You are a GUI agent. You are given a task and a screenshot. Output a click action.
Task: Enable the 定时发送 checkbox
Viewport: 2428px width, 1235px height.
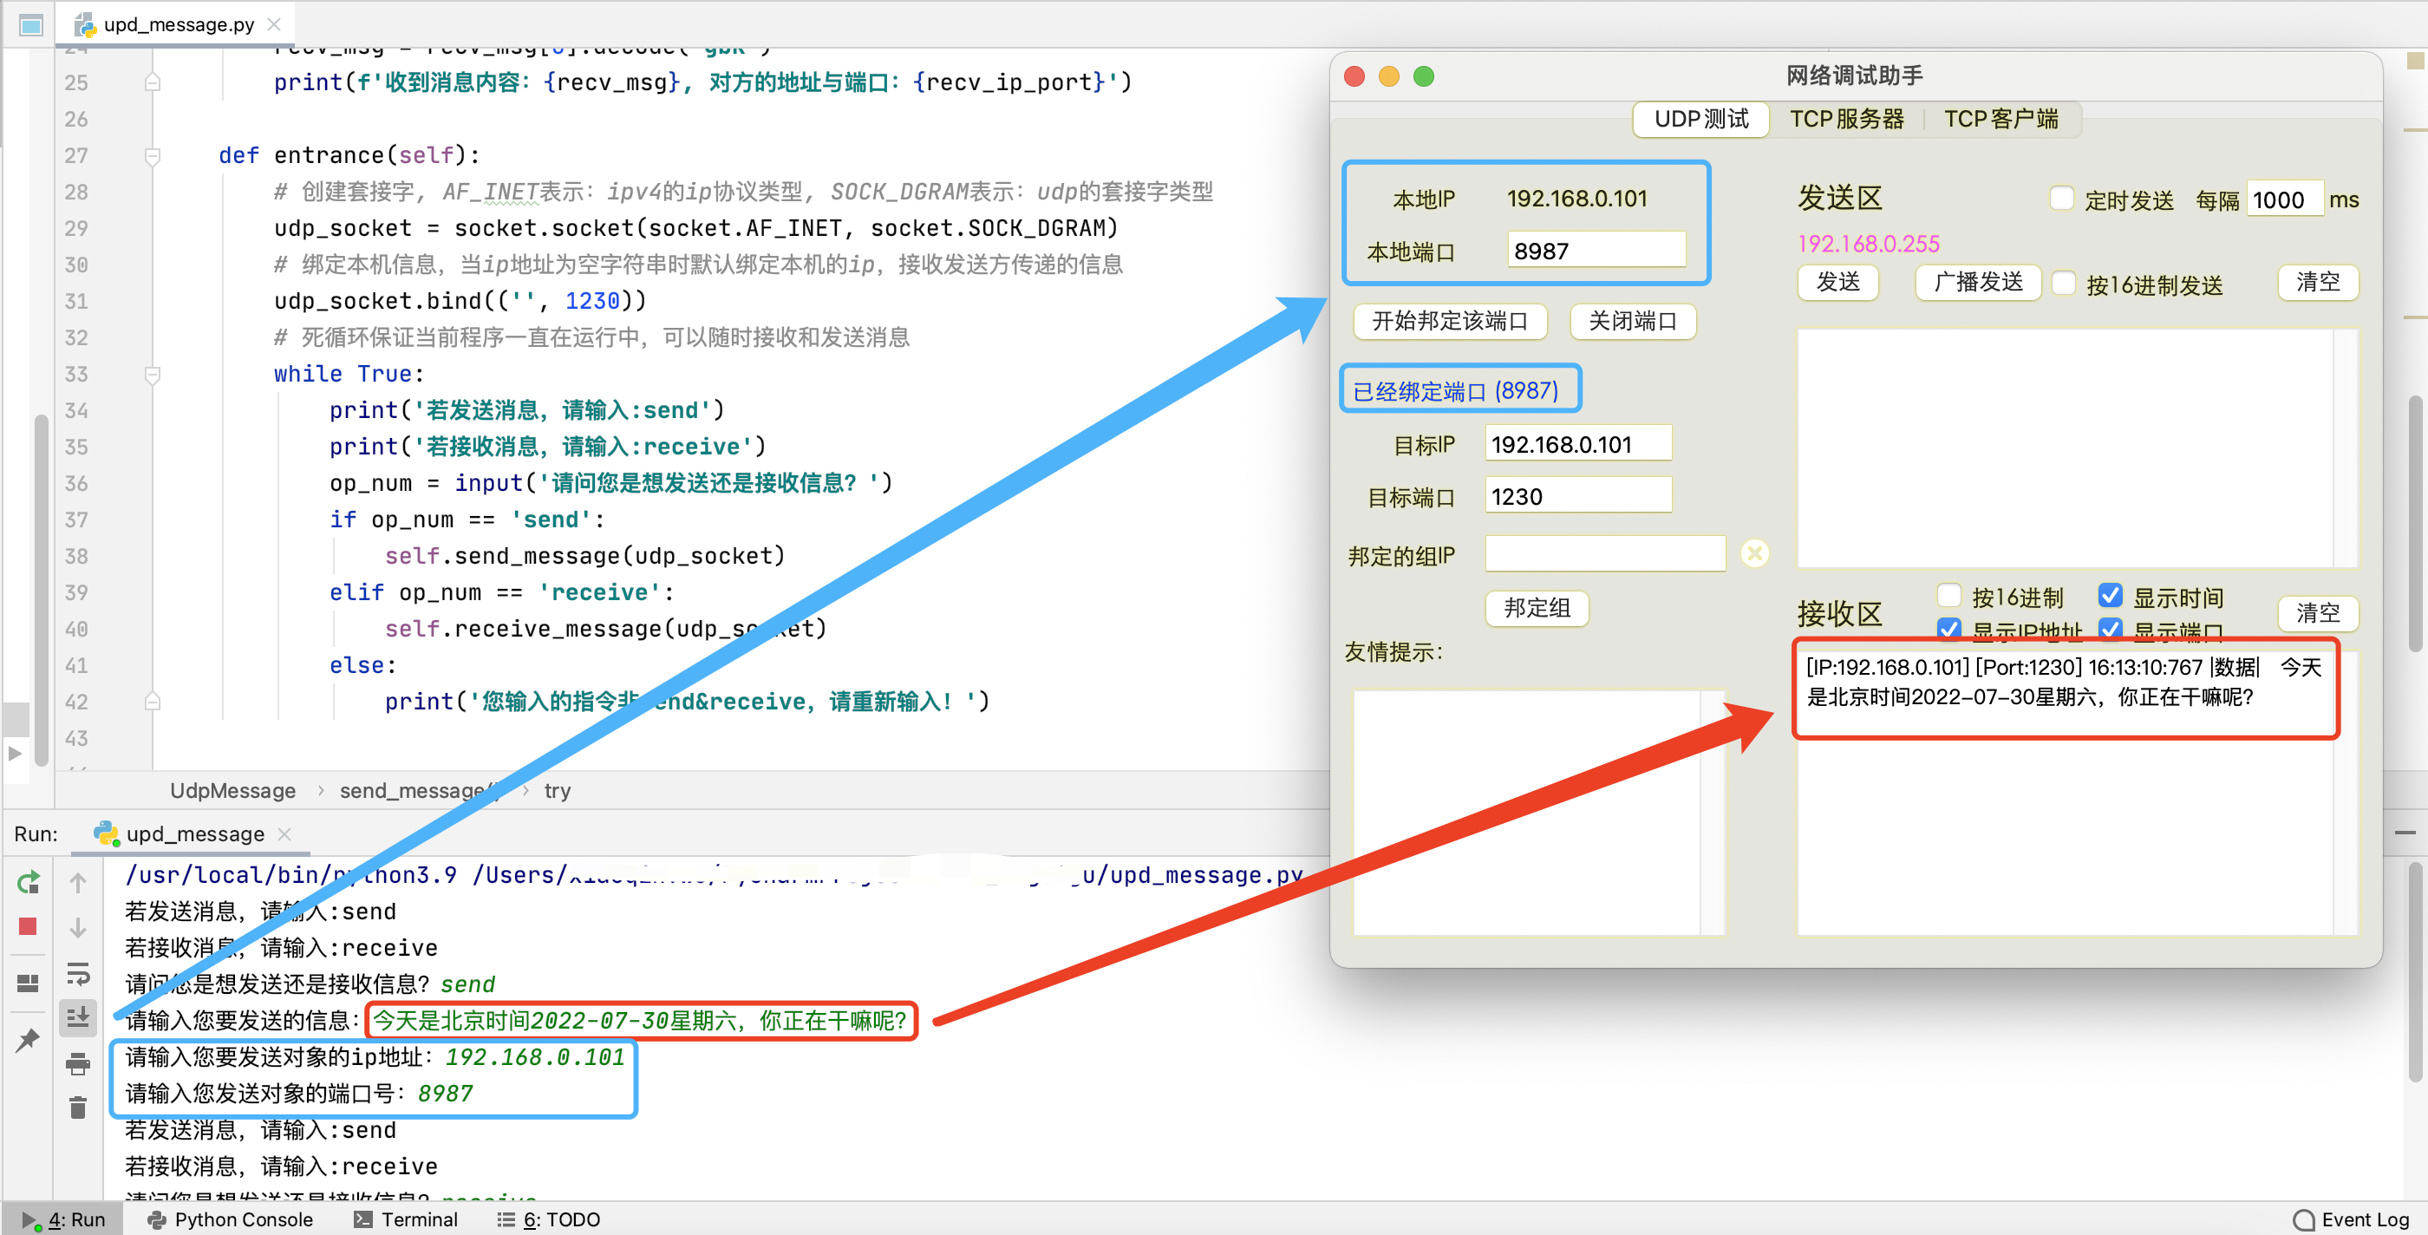(x=2061, y=199)
